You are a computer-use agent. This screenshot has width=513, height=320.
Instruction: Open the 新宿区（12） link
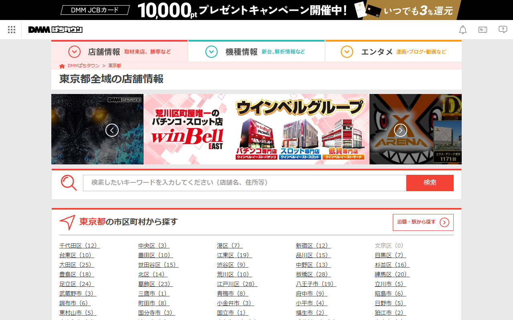[313, 246]
